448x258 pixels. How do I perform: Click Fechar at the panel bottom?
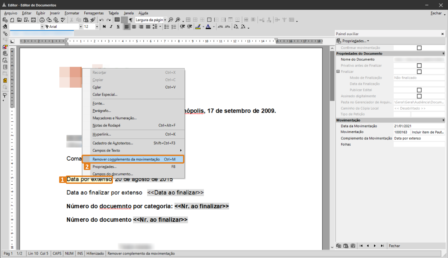click(394, 246)
